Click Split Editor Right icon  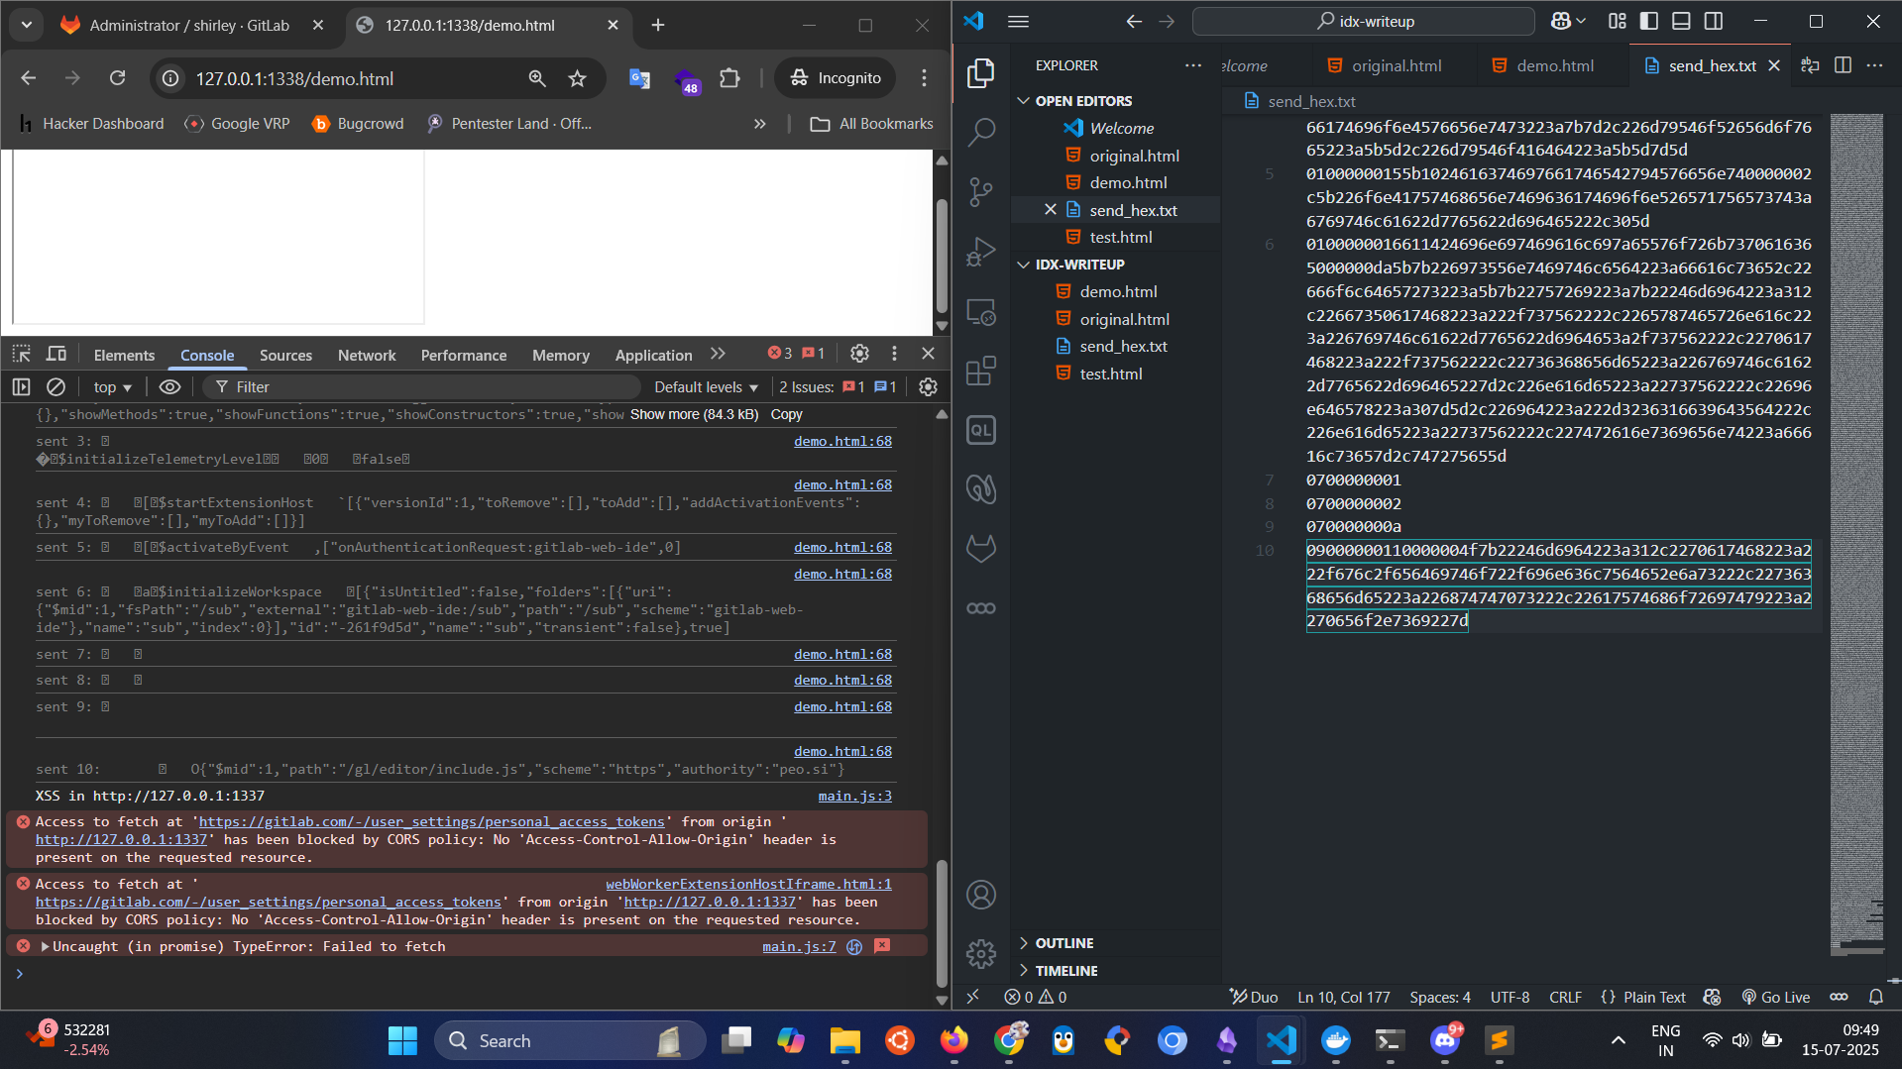[x=1843, y=65]
